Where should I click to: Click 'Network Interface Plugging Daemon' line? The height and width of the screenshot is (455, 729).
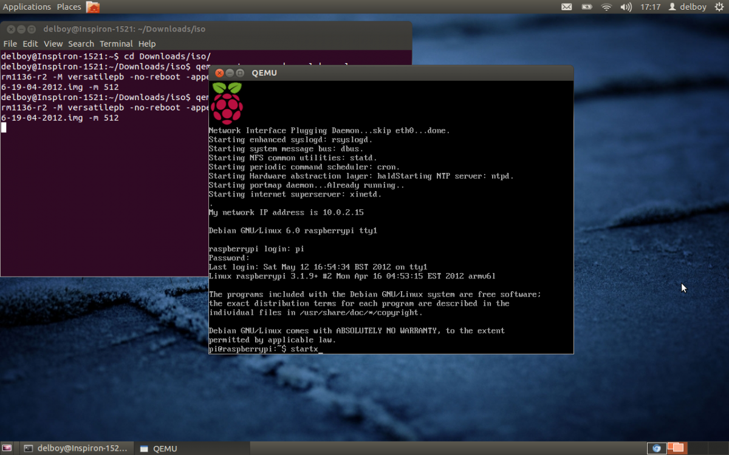click(329, 130)
